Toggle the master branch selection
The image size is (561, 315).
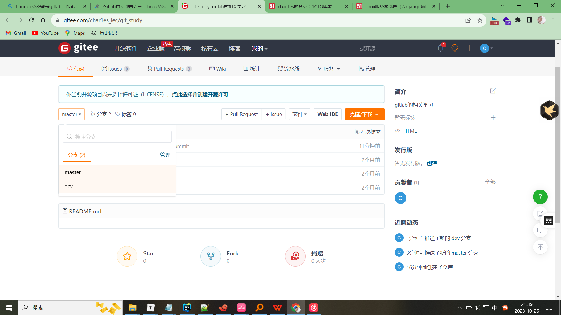pyautogui.click(x=72, y=114)
